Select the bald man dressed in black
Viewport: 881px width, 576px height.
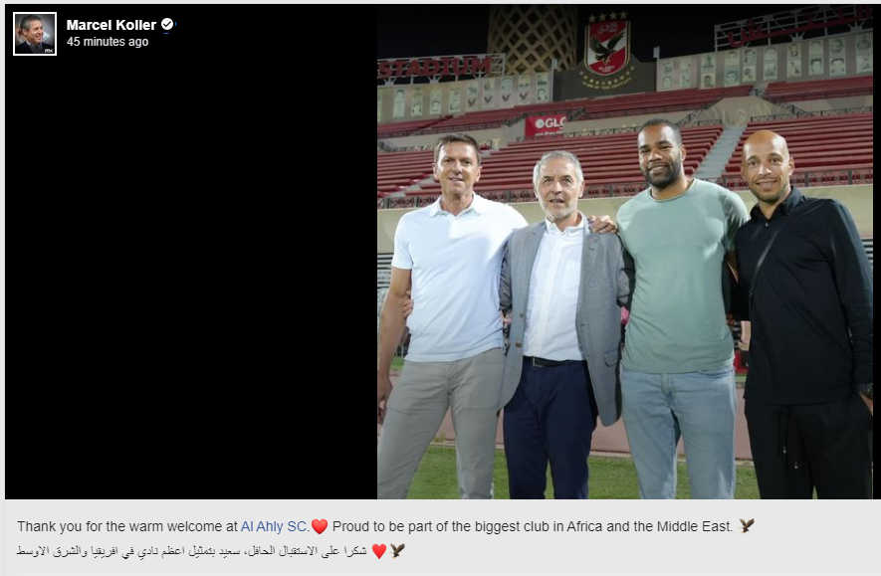point(804,314)
